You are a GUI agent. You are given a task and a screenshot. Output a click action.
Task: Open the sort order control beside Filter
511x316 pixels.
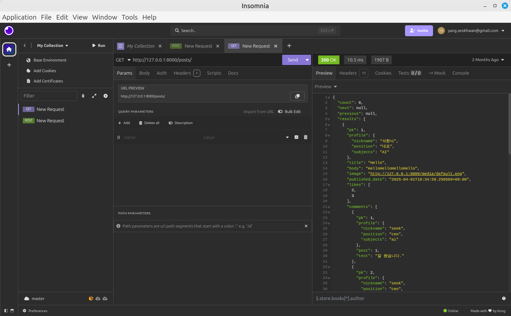pos(83,96)
